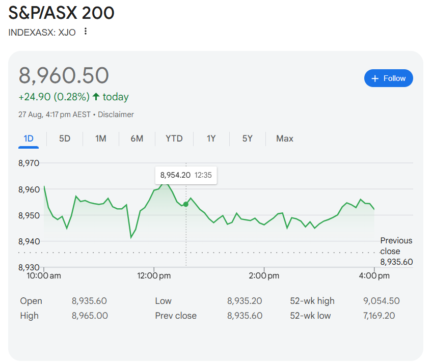The height and width of the screenshot is (364, 432).
Task: Click the blue Follow button
Action: coord(388,78)
